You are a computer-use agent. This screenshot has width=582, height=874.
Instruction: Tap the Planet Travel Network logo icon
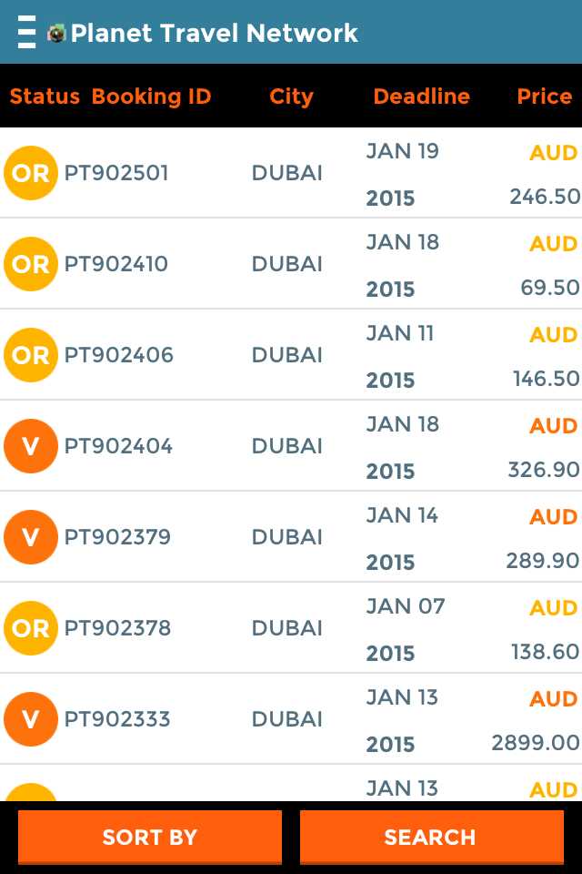pos(57,34)
